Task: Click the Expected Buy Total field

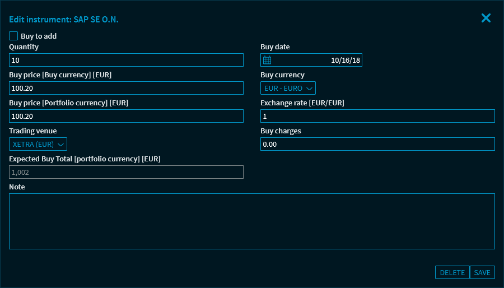Action: click(126, 172)
